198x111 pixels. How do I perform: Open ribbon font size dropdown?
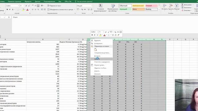click(24, 6)
